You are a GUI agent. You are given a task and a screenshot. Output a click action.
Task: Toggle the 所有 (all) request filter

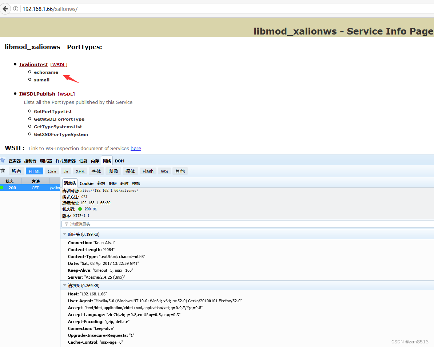(16, 171)
